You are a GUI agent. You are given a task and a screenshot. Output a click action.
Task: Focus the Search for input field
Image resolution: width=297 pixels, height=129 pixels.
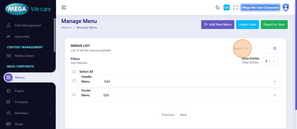point(252,49)
